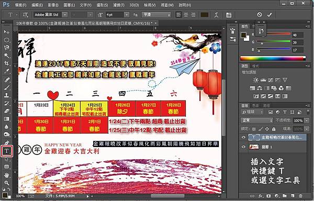Screen dimensions: 314x201
Task: Open the layer opacity slider dropdown
Action: tap(307, 120)
